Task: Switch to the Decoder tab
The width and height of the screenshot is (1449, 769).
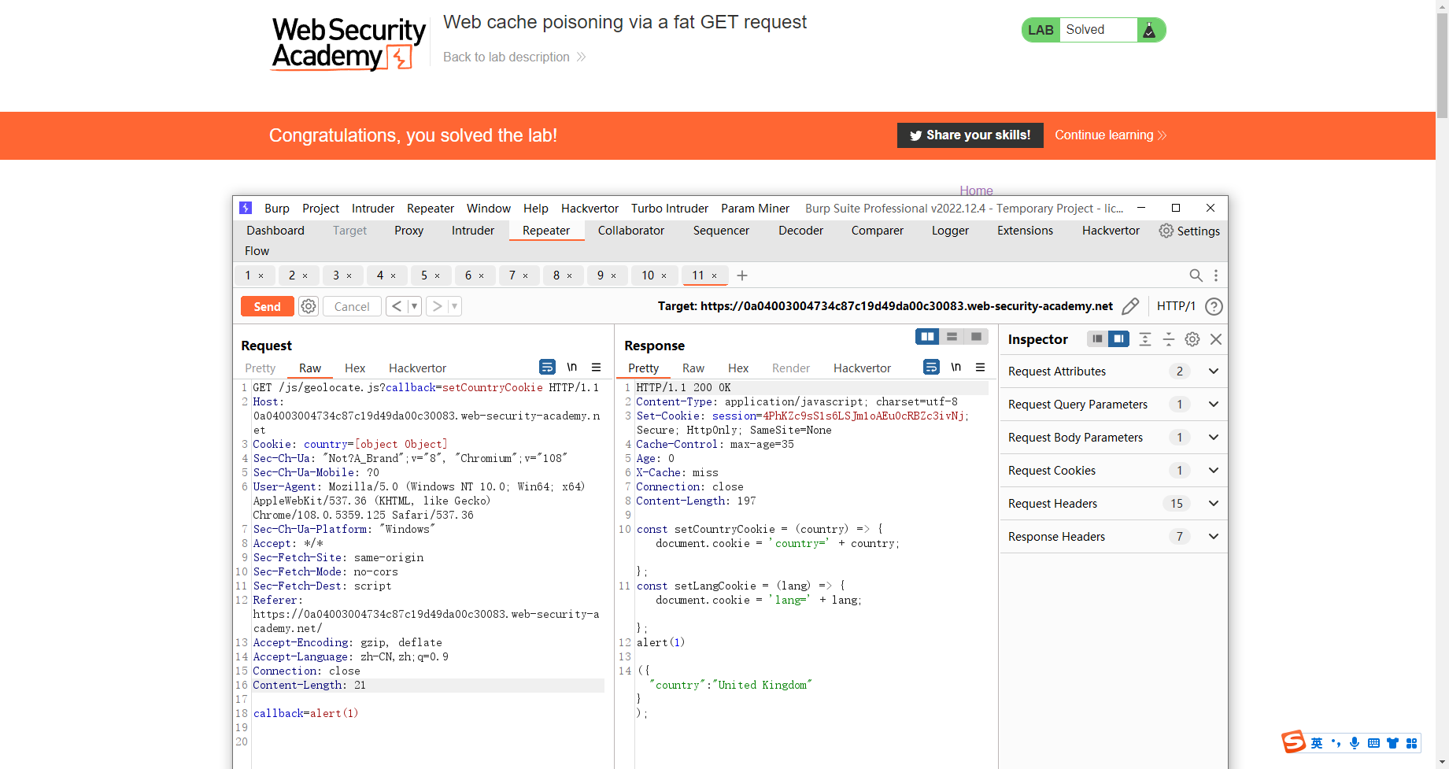Action: point(800,231)
